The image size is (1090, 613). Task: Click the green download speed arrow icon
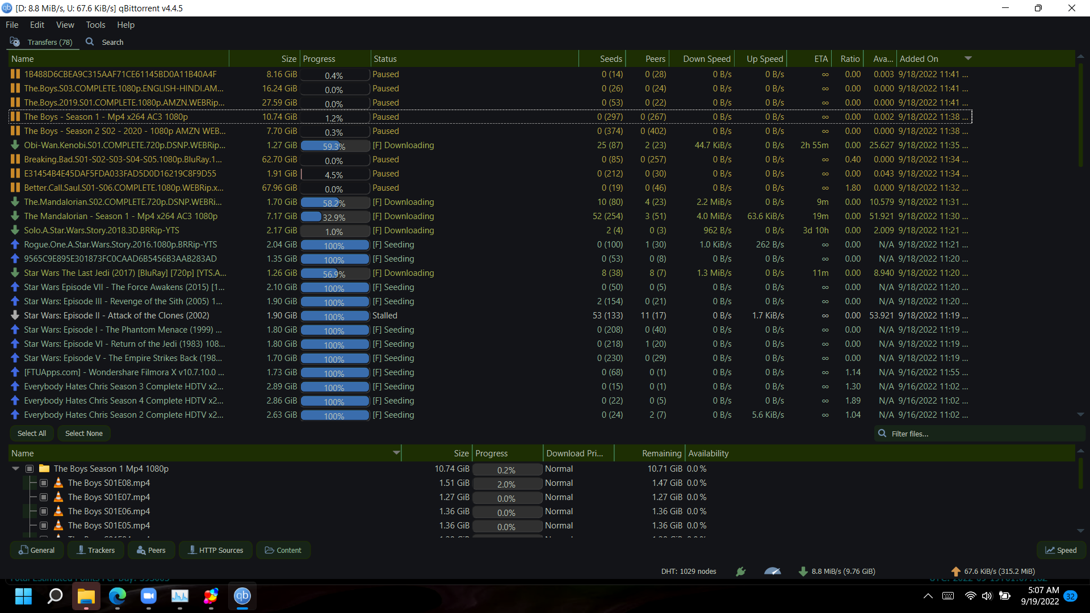click(803, 572)
